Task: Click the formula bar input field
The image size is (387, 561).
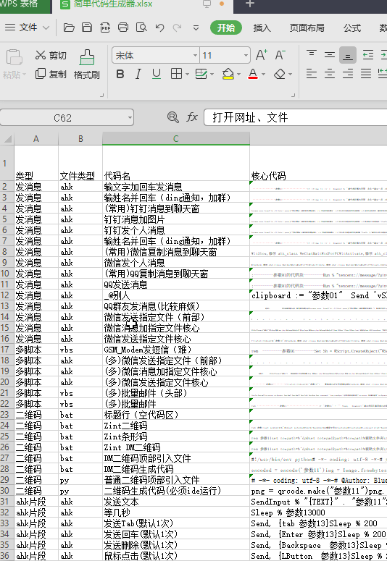Action: coord(296,117)
